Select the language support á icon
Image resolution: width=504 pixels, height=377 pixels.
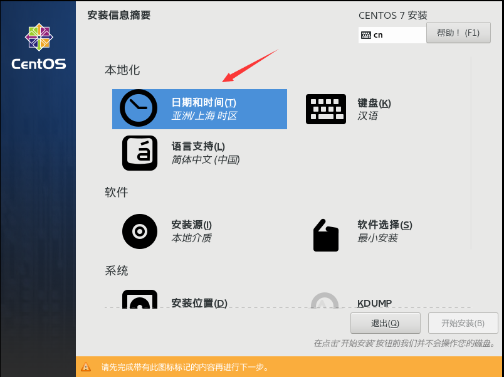pyautogui.click(x=140, y=153)
